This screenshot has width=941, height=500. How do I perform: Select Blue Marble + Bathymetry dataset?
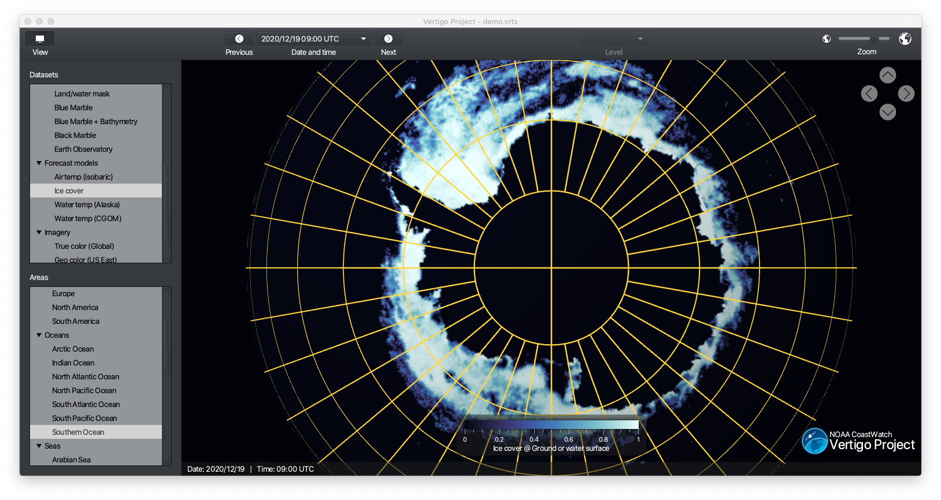tap(96, 122)
